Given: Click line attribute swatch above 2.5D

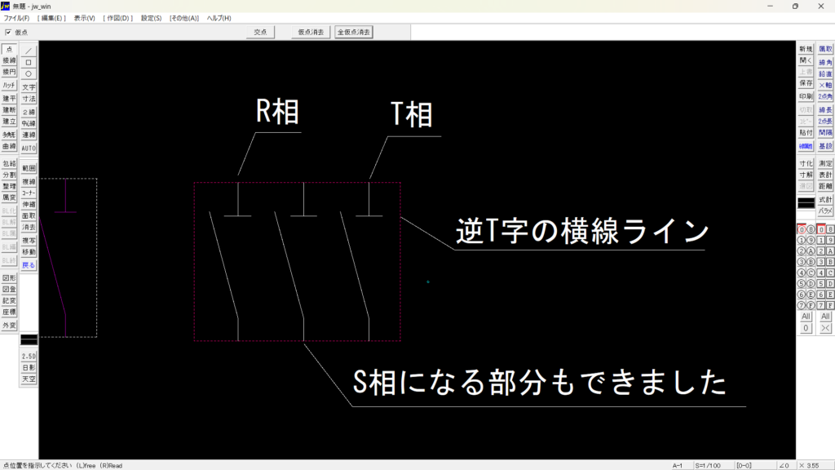Looking at the screenshot, I should pos(29,339).
